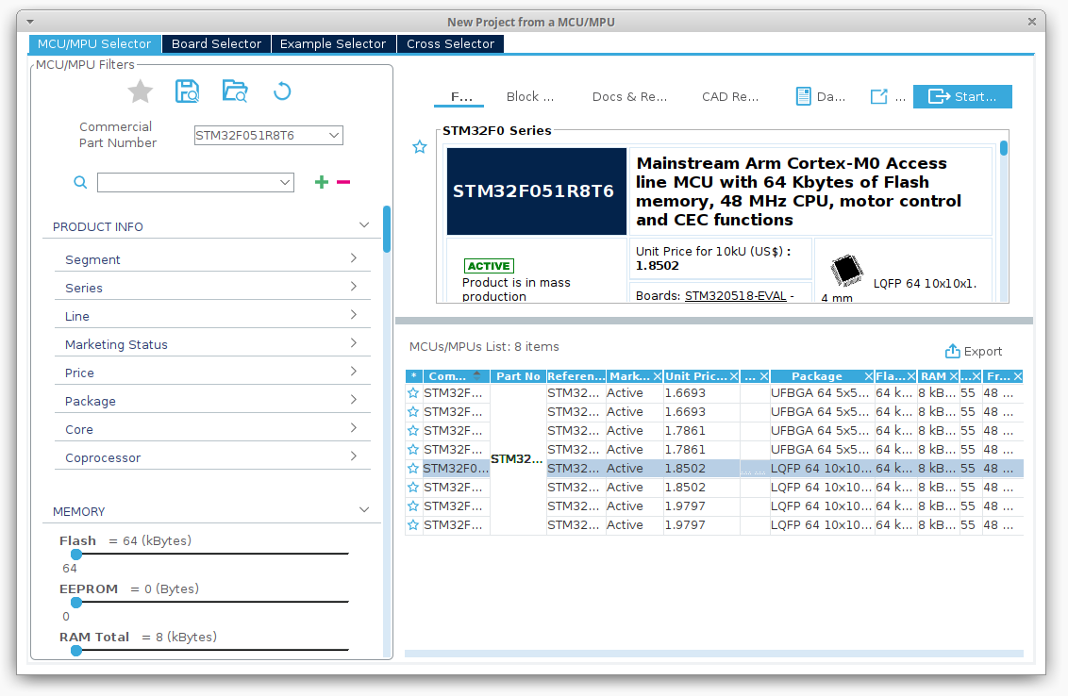The image size is (1068, 696).
Task: Click the STM32F051R8T6 dark title banner
Action: [x=537, y=191]
